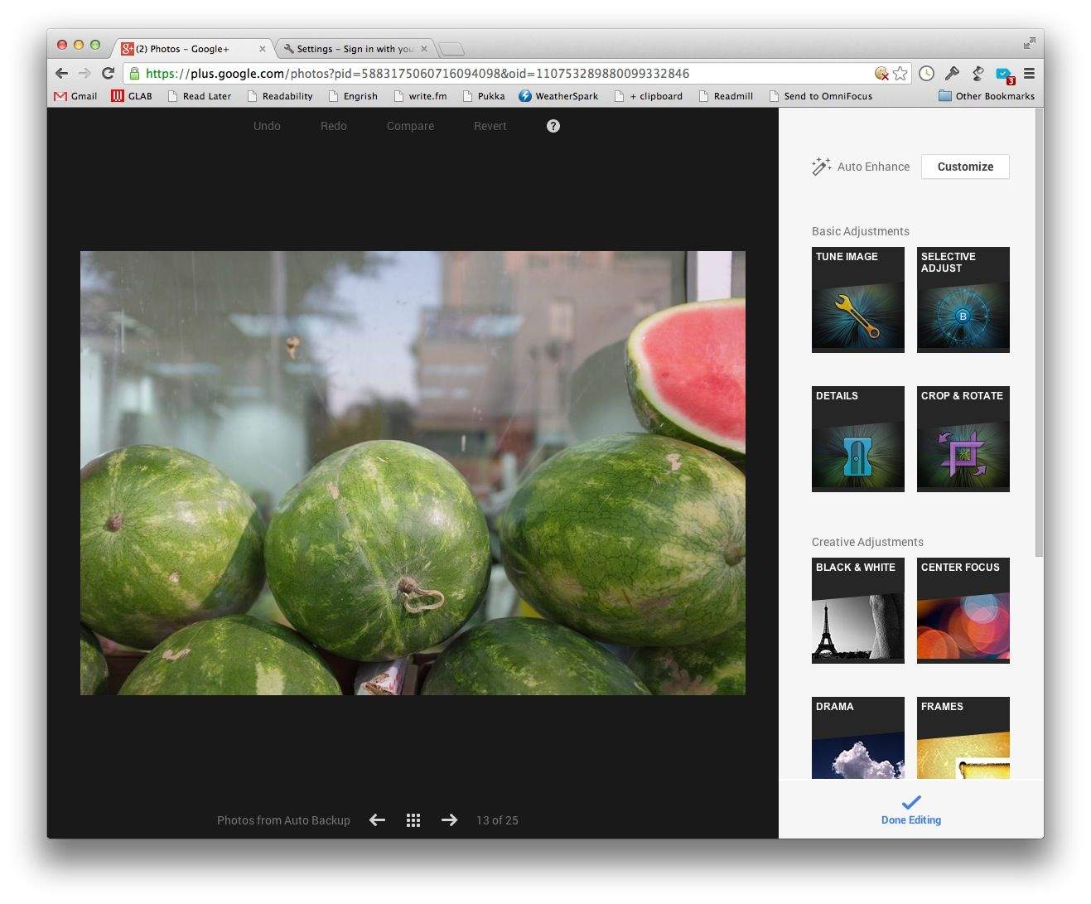The width and height of the screenshot is (1091, 904).
Task: Open the Details sharpening tool
Action: [857, 439]
